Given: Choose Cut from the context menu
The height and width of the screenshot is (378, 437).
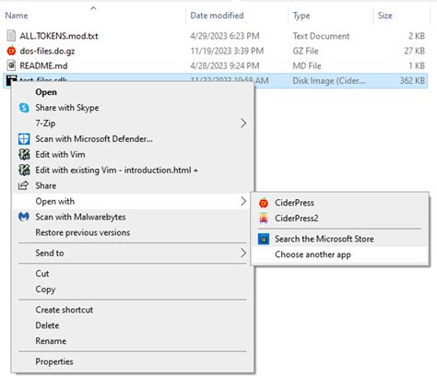Looking at the screenshot, I should [133, 274].
